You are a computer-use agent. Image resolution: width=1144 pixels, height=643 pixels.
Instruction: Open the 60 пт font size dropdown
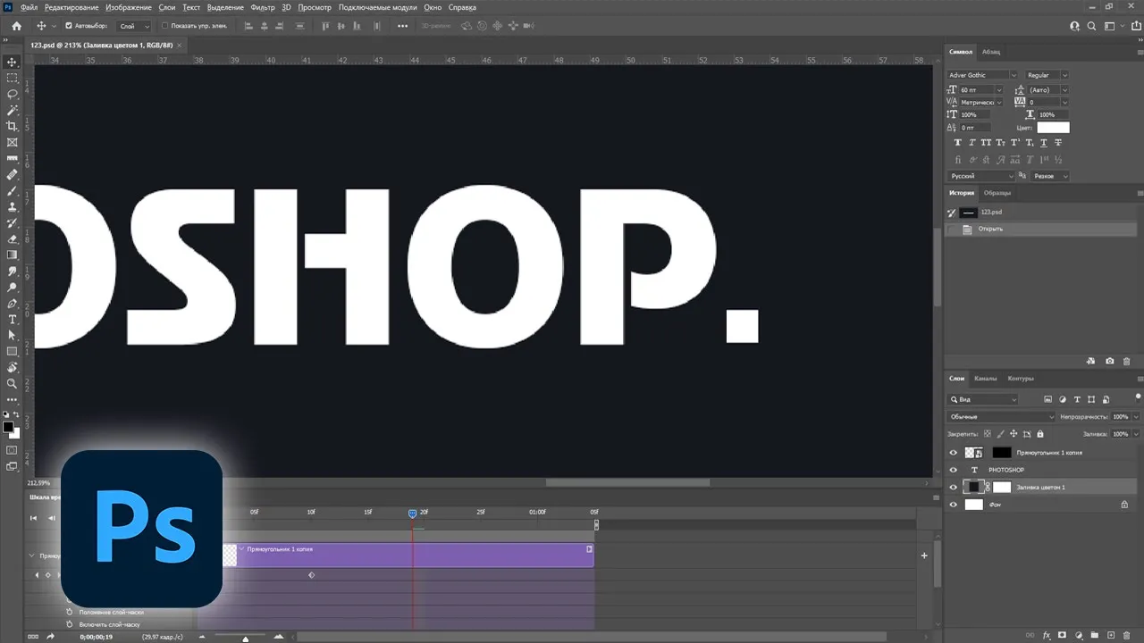[x=998, y=89]
